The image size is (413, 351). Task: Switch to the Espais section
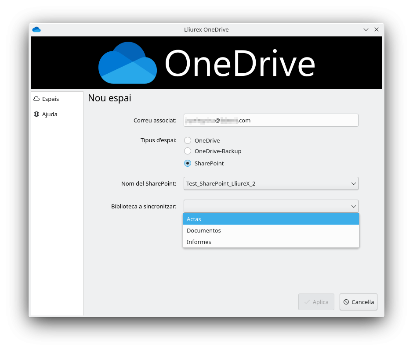50,99
